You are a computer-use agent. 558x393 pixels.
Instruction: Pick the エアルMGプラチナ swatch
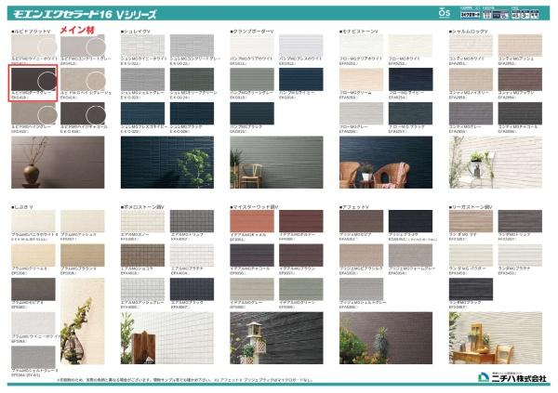[193, 255]
